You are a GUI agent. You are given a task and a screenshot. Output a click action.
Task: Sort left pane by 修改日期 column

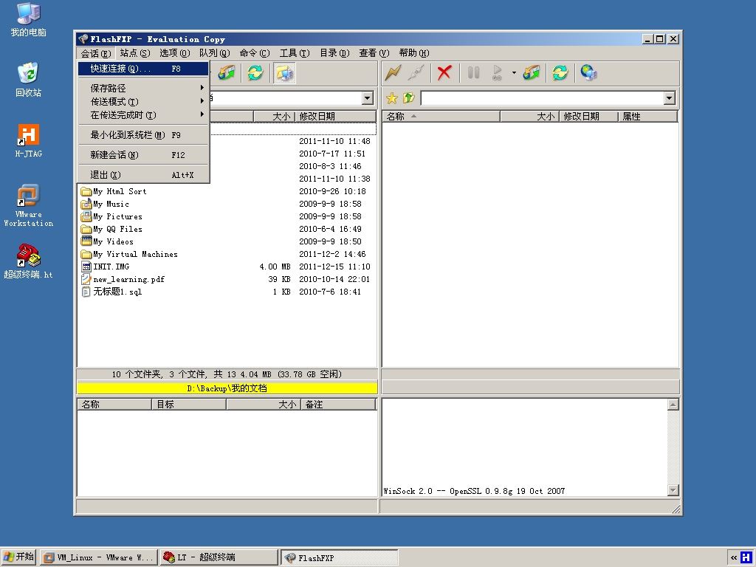click(x=335, y=116)
